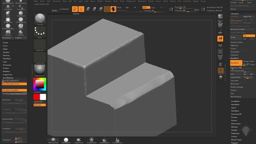Select the Spiral brush
The width and height of the screenshot is (256, 144).
pos(21,26)
